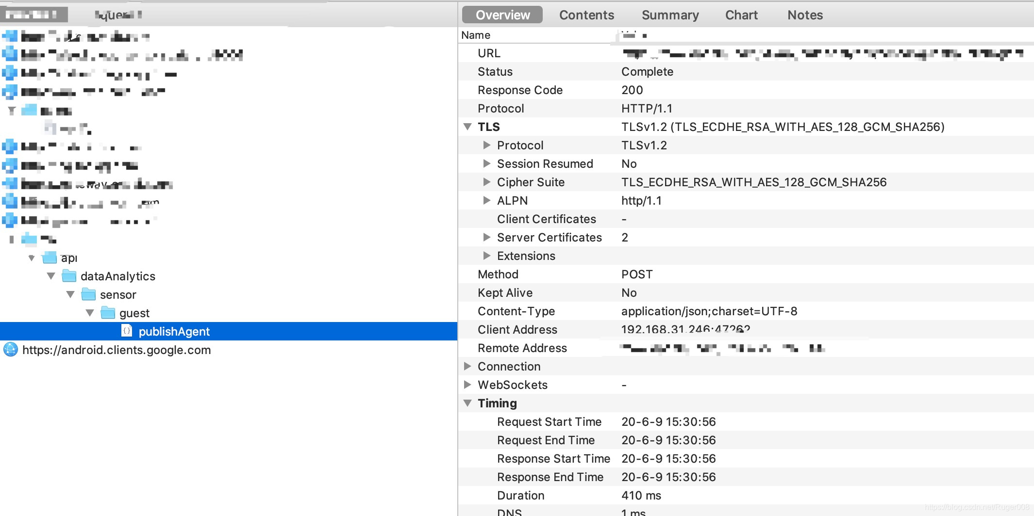The height and width of the screenshot is (516, 1034).
Task: Expand the Cipher Suite row
Action: click(x=486, y=182)
